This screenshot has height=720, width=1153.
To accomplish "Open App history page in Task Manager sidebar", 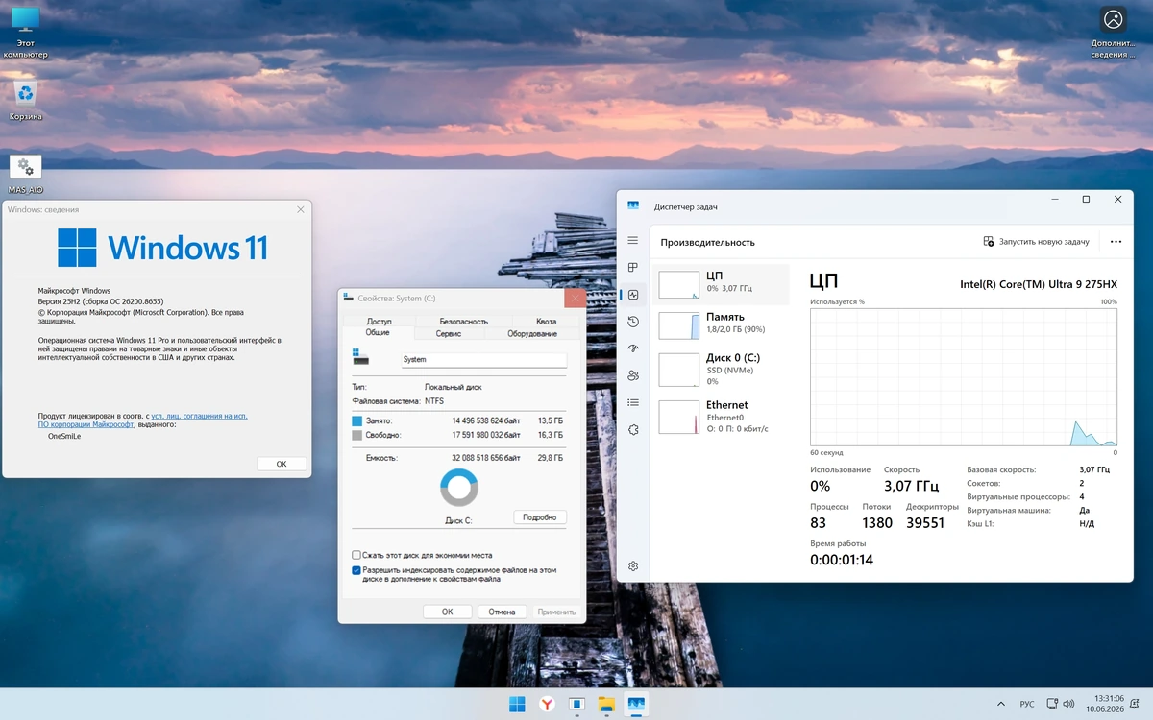I will [633, 322].
